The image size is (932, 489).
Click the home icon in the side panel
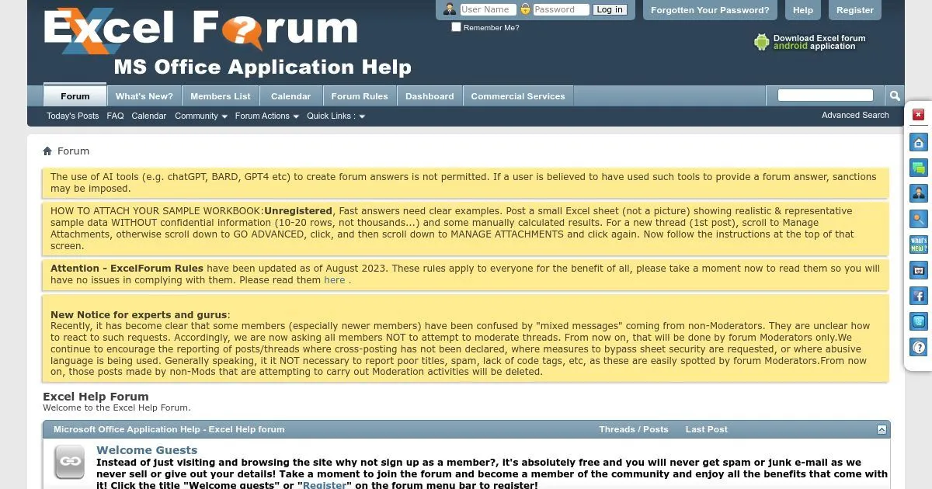tap(919, 143)
